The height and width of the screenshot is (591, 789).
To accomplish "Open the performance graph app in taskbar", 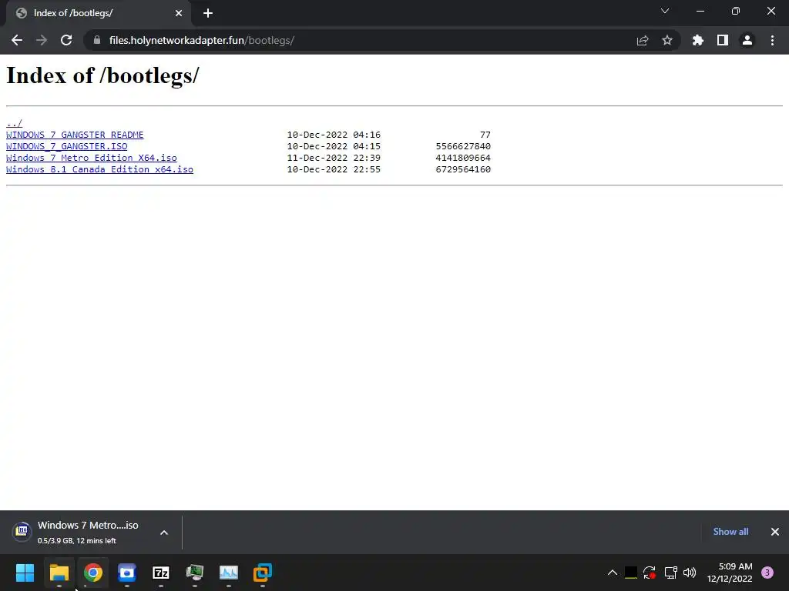I will click(229, 573).
